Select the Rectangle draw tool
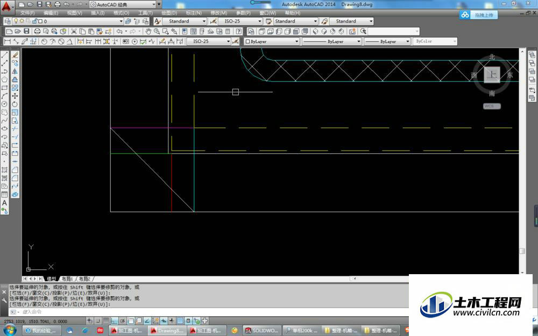 4,88
